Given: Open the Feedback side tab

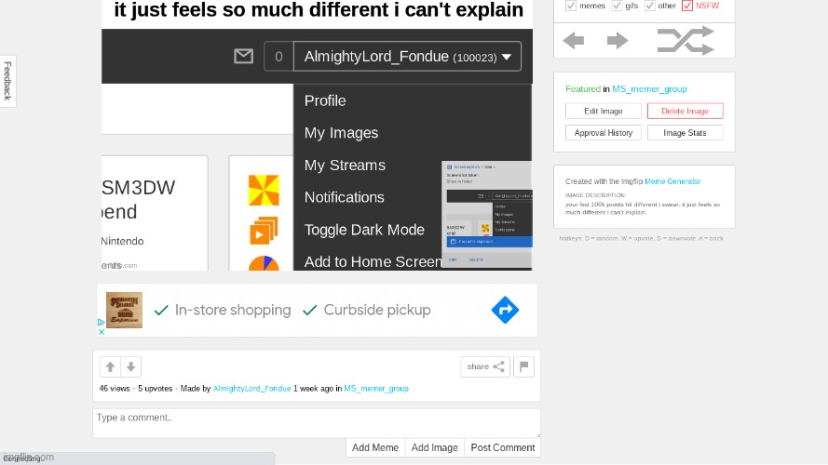Looking at the screenshot, I should [x=7, y=81].
